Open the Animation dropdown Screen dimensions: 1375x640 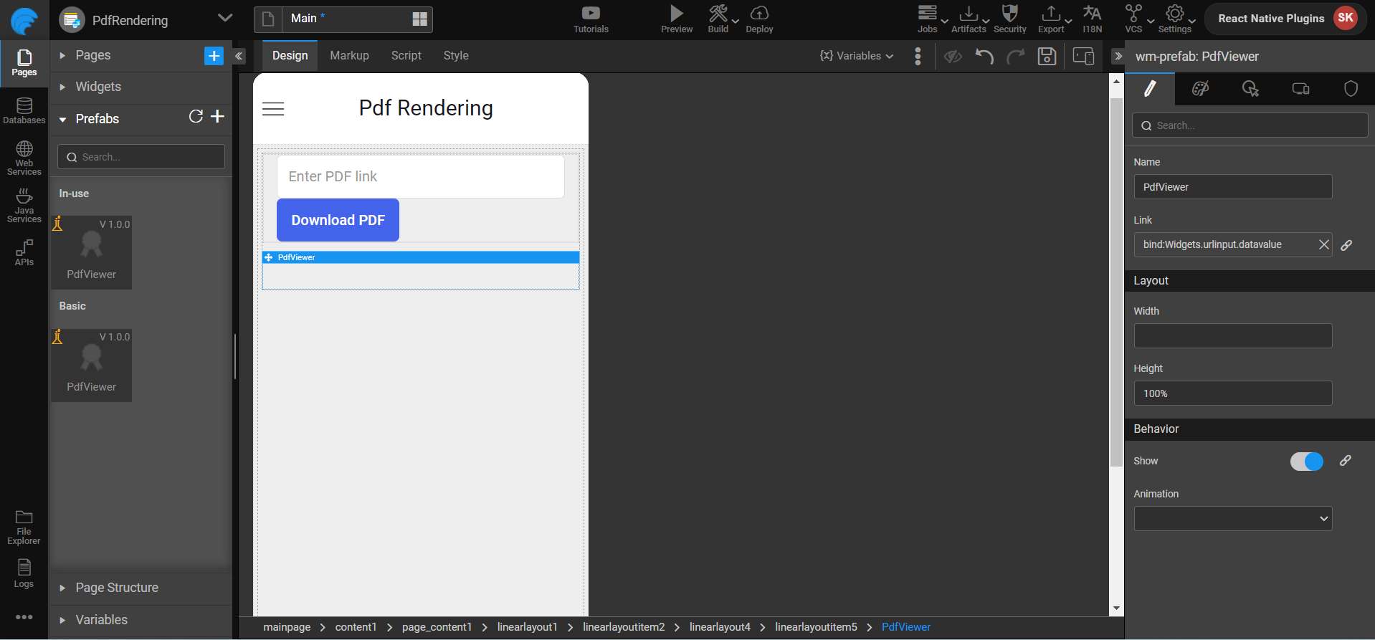(1232, 519)
